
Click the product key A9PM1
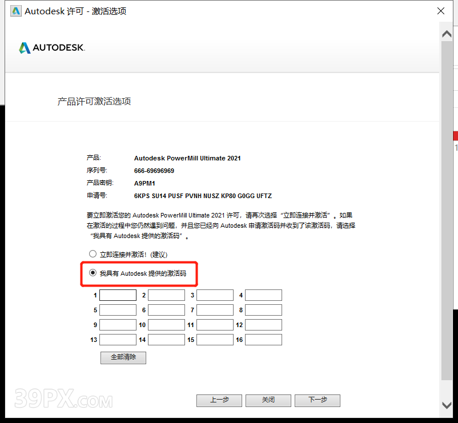(144, 183)
